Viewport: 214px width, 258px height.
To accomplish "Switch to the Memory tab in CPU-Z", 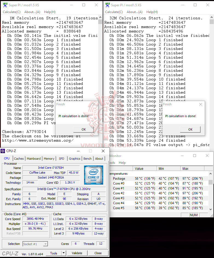I will pos(49,159).
